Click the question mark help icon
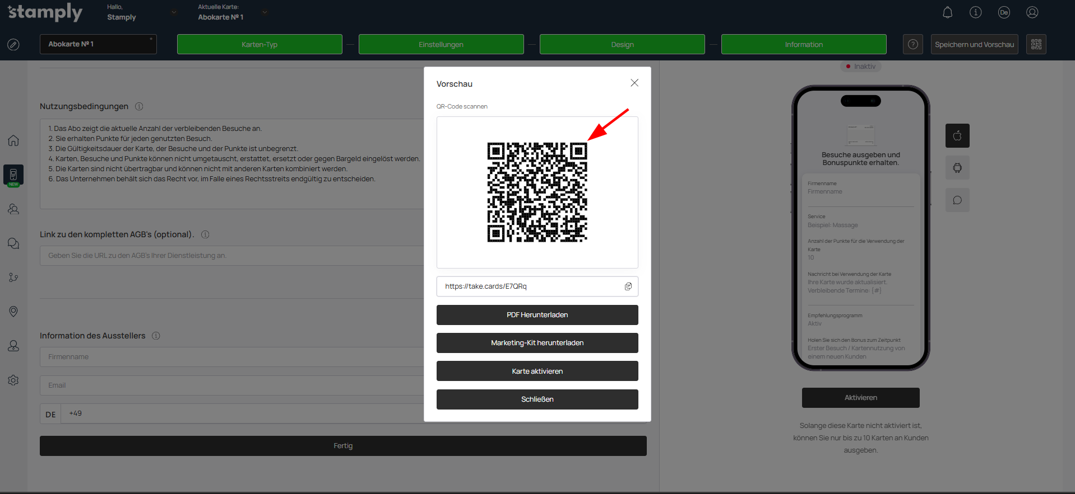Viewport: 1075px width, 494px height. pos(912,44)
